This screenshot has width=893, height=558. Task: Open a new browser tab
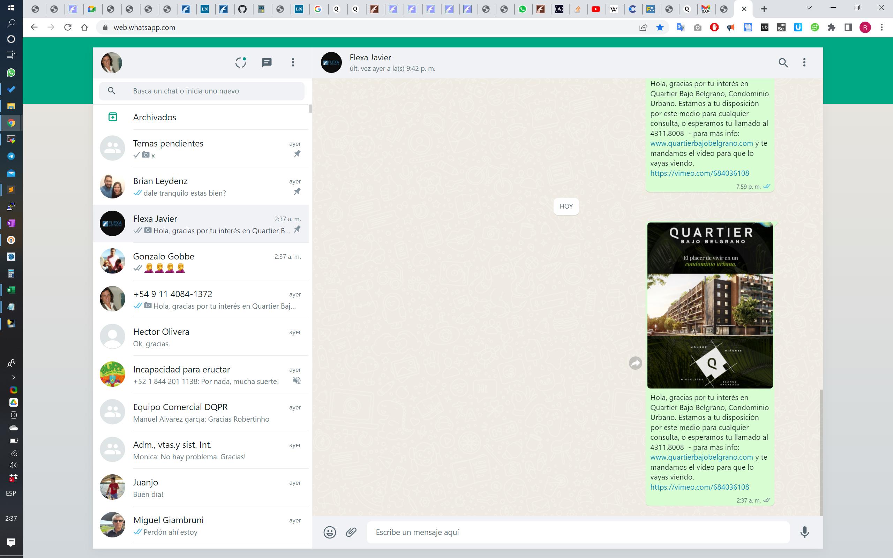764,9
